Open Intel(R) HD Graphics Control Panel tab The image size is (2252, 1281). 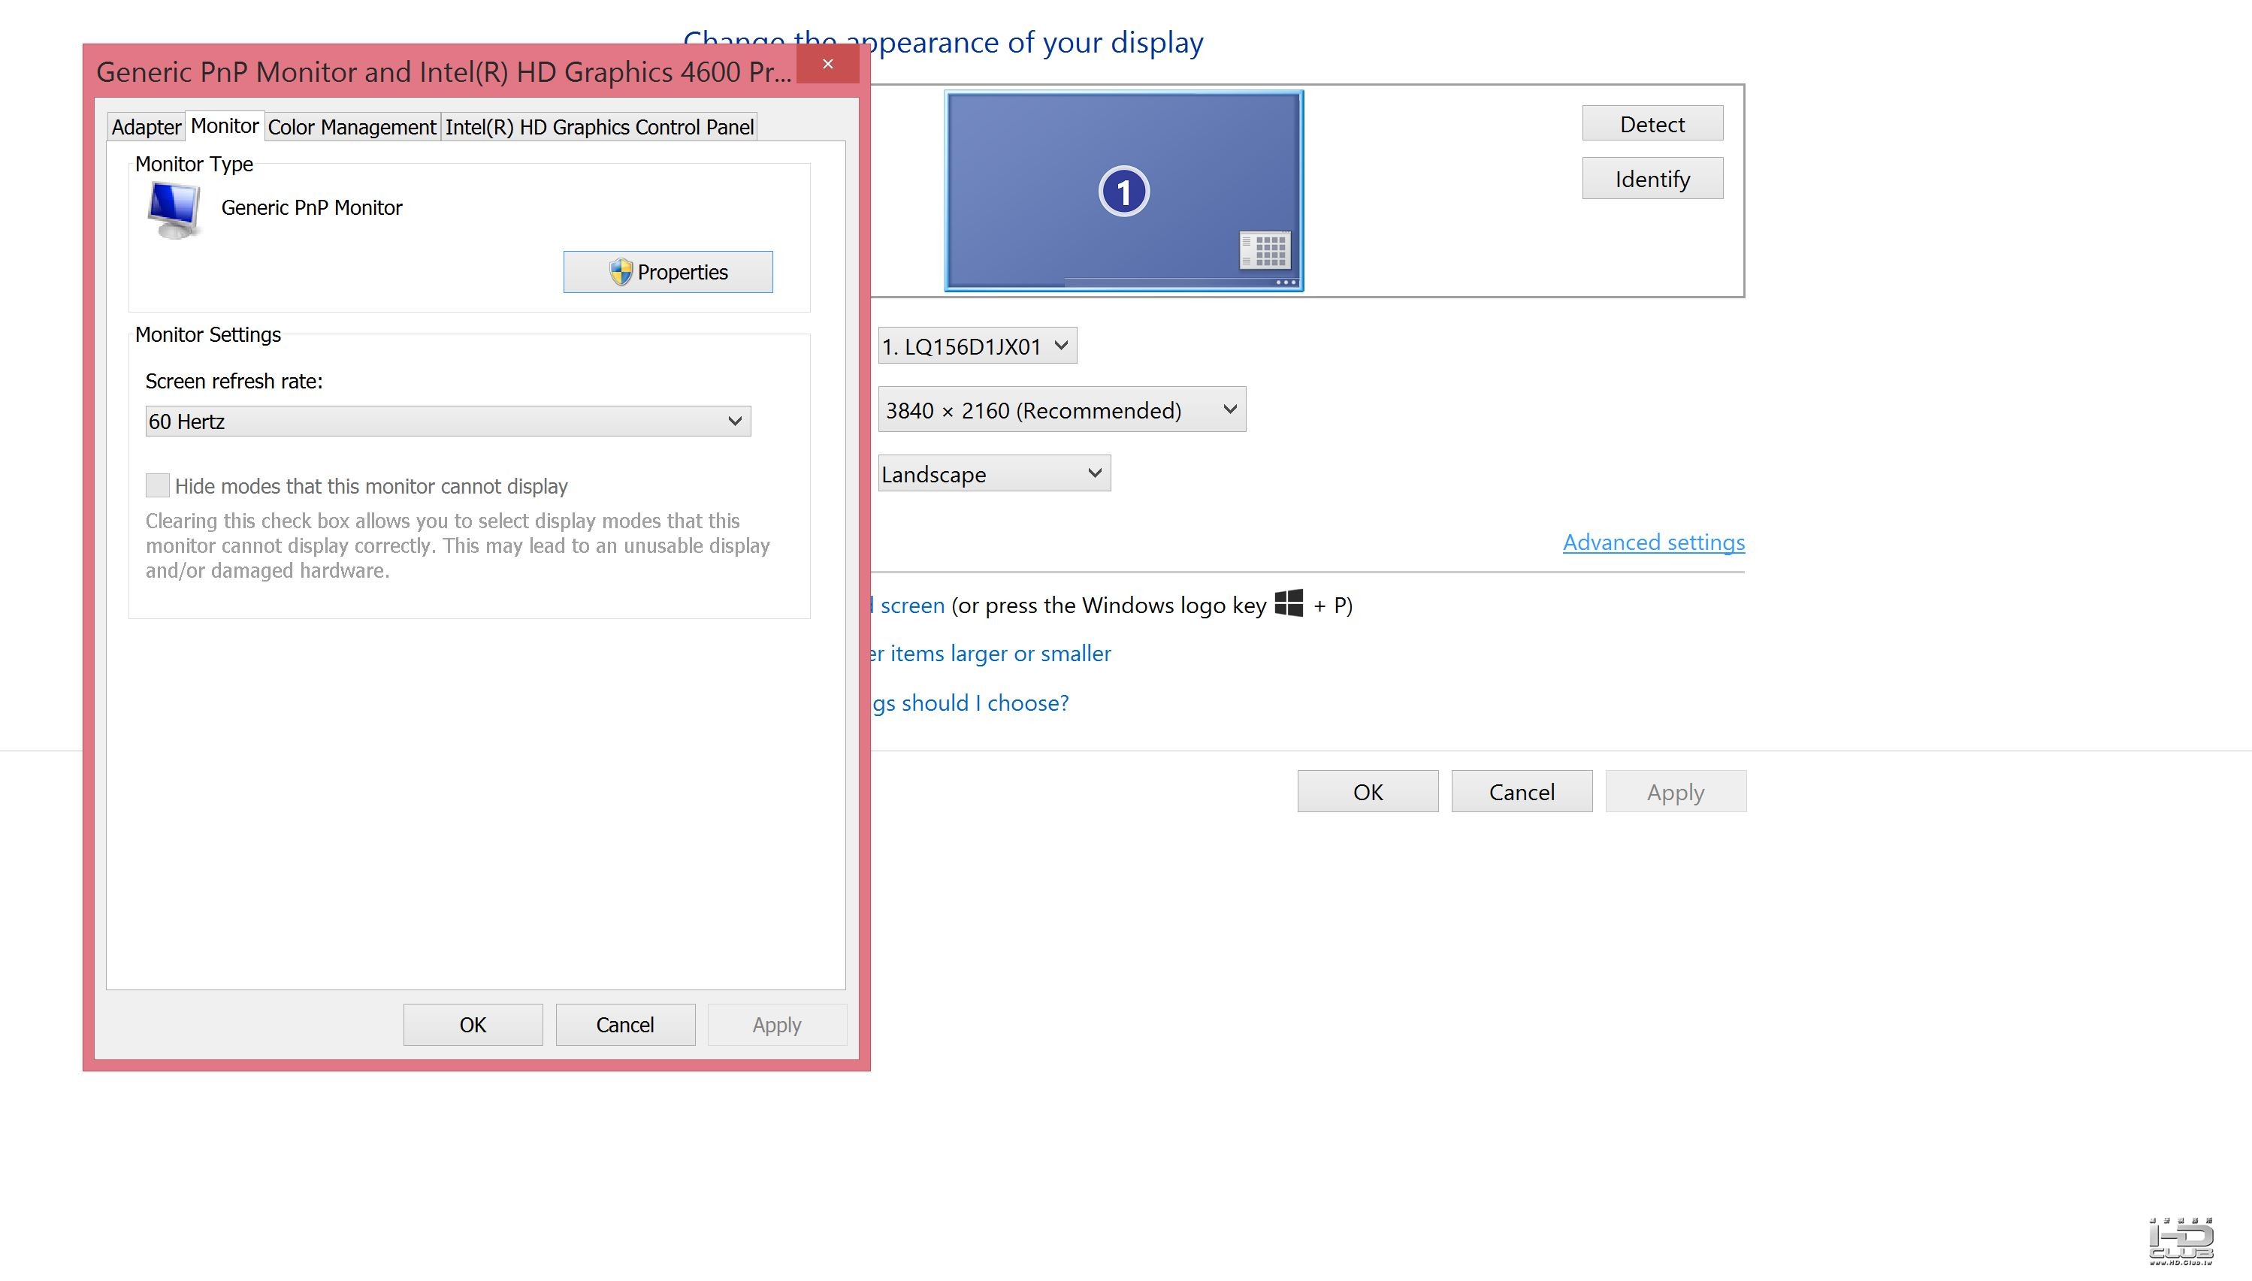599,128
